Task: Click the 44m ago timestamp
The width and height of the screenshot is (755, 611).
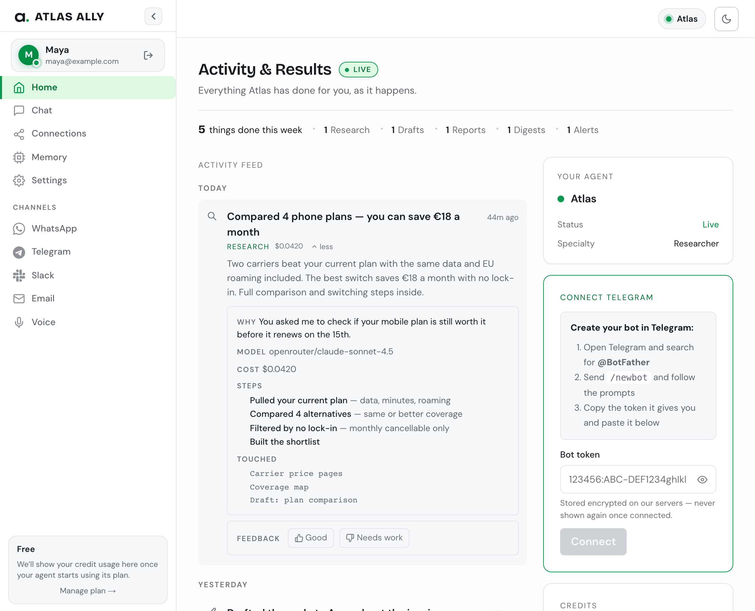Action: (503, 218)
